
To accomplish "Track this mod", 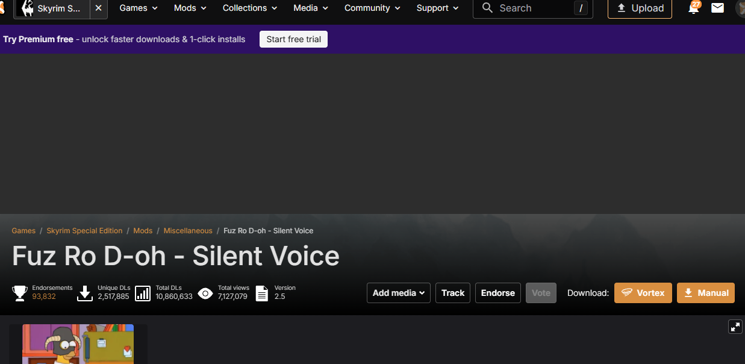I will [453, 293].
